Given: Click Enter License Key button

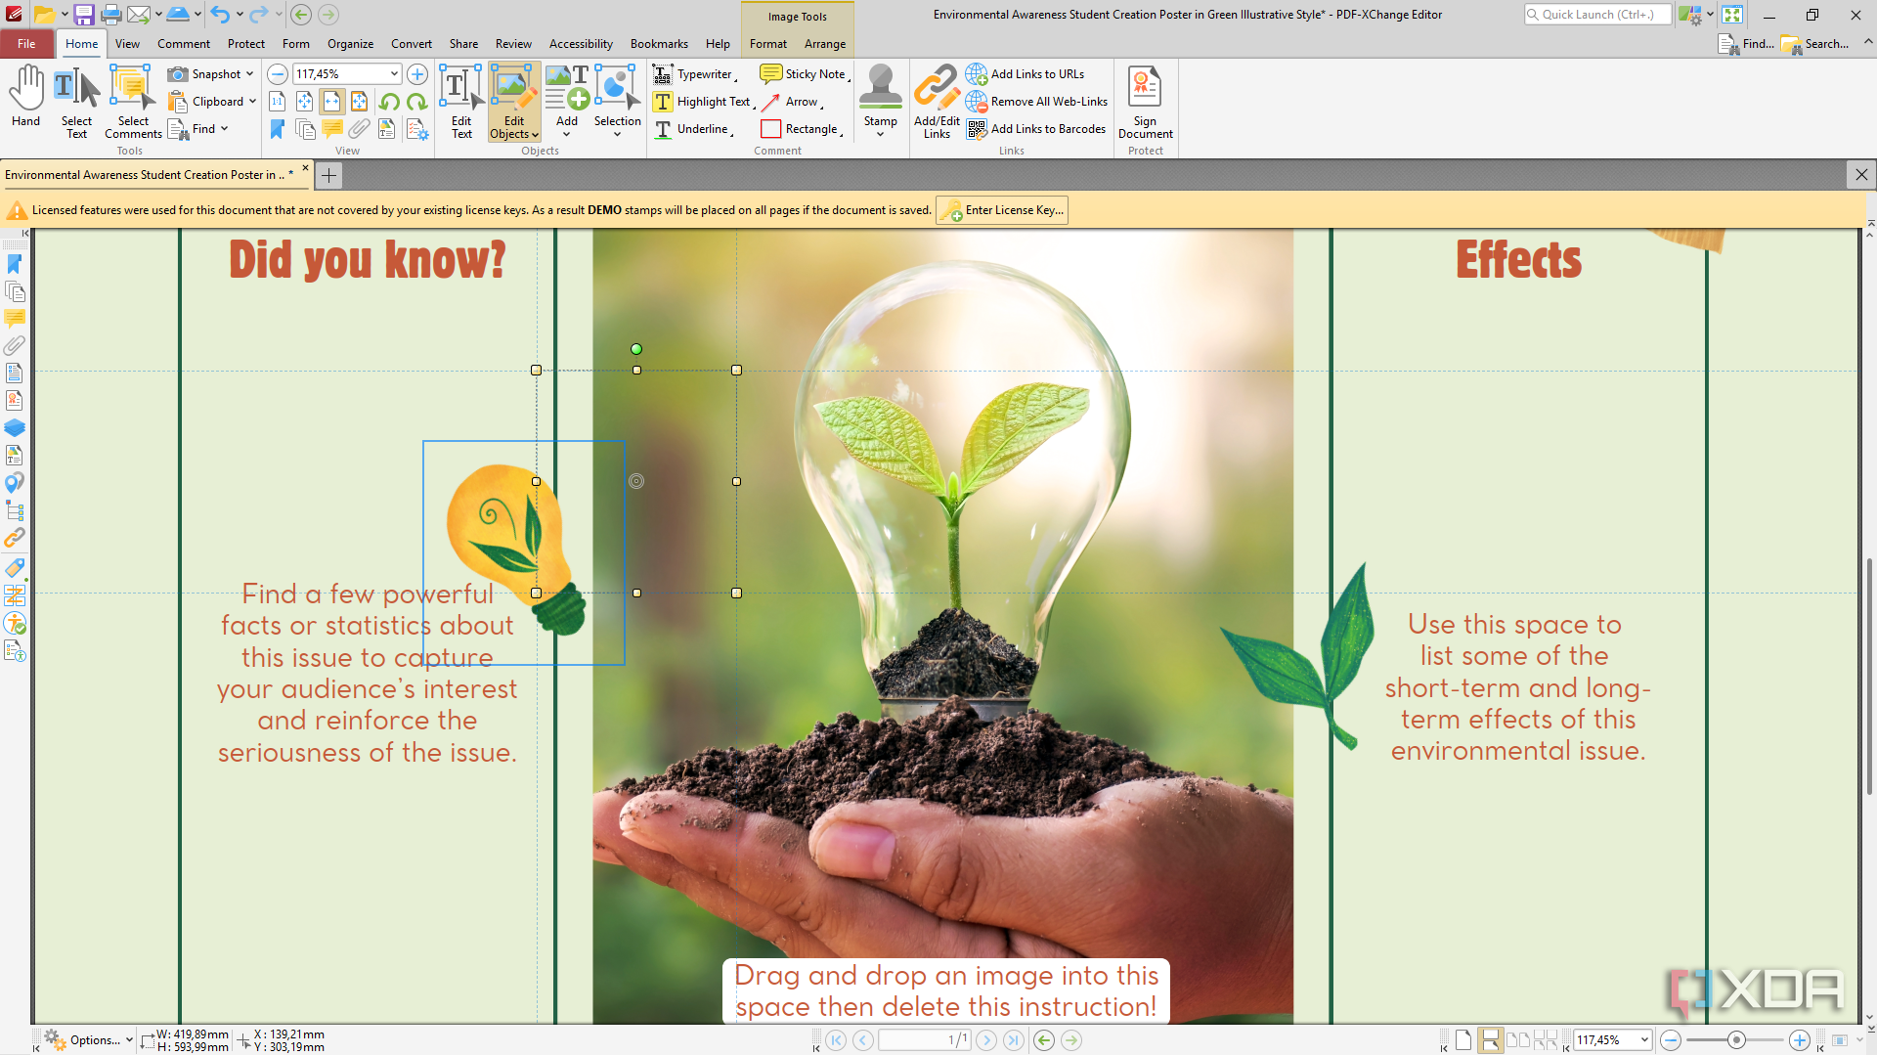Looking at the screenshot, I should click(1002, 210).
